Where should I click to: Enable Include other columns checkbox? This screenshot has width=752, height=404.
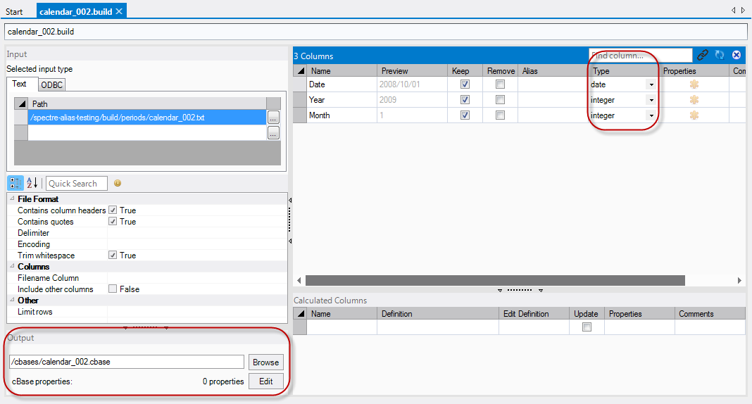coord(113,289)
